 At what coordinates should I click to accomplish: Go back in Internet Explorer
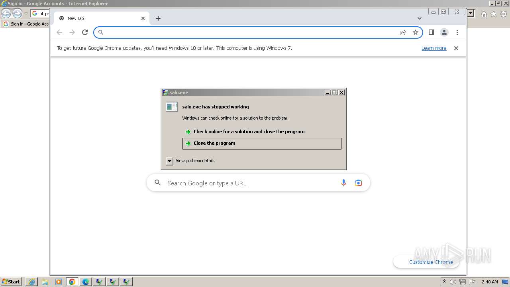6,13
